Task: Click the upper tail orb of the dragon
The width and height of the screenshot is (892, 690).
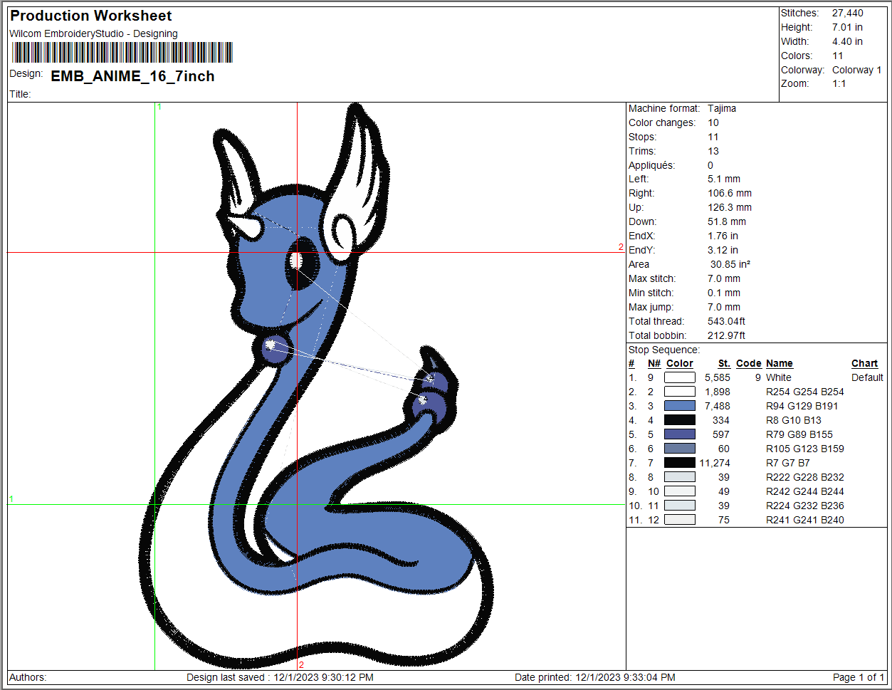Action: 435,382
